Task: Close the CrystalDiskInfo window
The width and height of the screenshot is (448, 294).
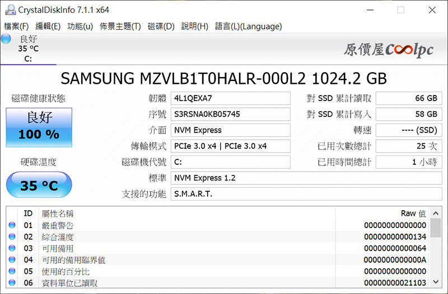Action: [x=432, y=10]
